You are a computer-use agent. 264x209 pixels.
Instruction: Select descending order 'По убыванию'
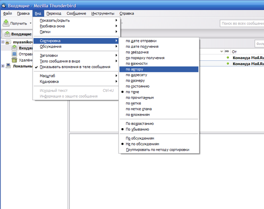pos(159,129)
